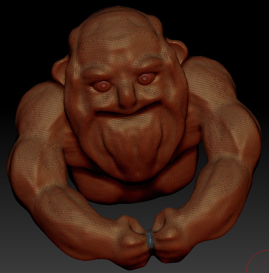Click the ear on the viewer's right side
Image resolution: width=269 pixels, height=273 pixels.
(178, 51)
